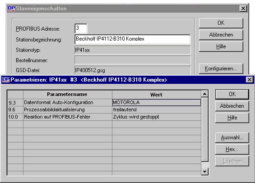255x183 pixels.
Task: Click the scroll up arrow in the parameter table
Action: 204,94
